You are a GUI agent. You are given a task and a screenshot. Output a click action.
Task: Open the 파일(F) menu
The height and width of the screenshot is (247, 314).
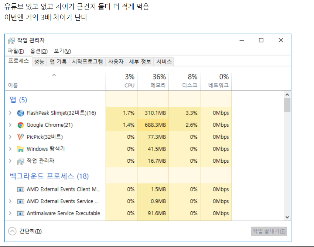[16, 51]
